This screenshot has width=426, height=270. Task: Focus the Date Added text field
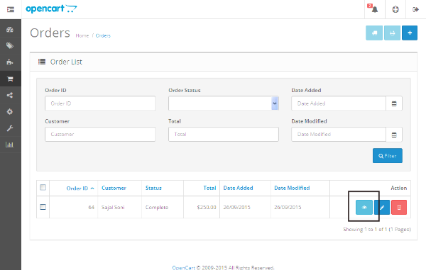pos(339,103)
